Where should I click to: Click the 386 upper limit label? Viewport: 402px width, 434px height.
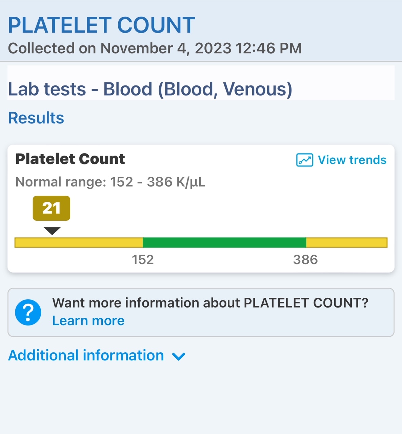(305, 260)
